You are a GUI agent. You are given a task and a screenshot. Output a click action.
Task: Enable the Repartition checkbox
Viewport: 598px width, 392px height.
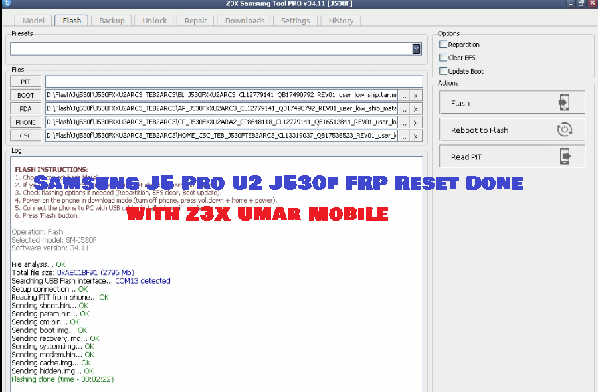(x=443, y=45)
